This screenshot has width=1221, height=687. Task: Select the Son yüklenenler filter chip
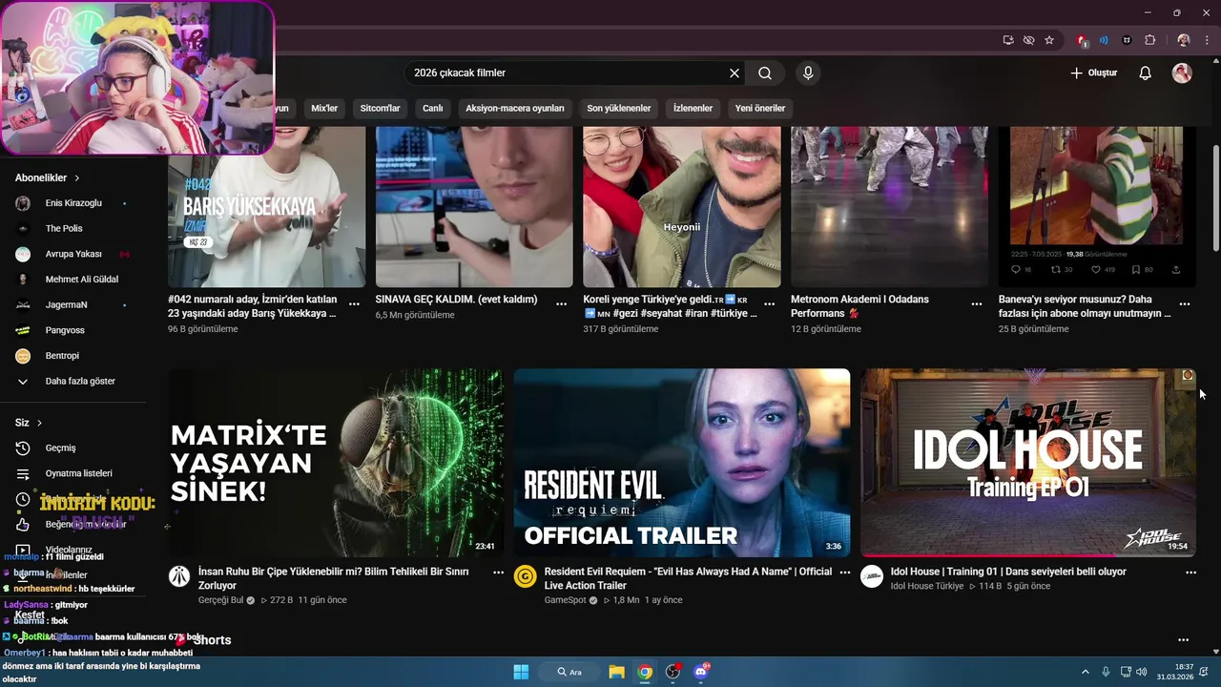point(619,108)
